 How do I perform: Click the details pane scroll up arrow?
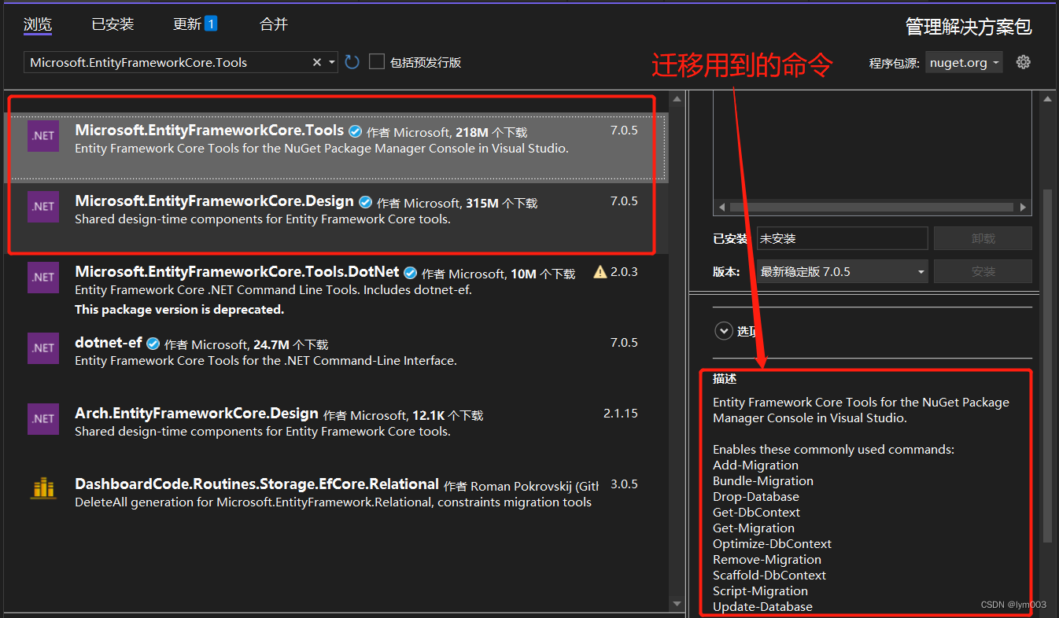[x=1047, y=98]
